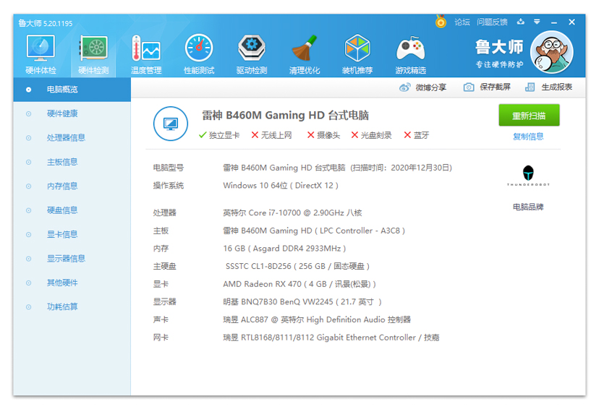Open 硬盘信息 in the sidebar

[72, 210]
